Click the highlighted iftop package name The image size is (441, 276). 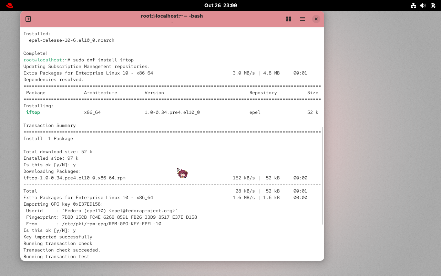pos(33,112)
